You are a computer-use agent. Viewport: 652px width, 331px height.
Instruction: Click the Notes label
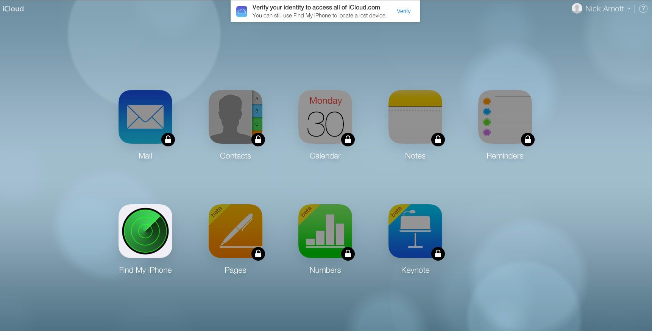415,156
